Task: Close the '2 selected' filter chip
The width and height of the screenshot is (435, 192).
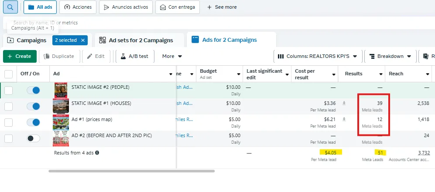Action: (x=83, y=40)
